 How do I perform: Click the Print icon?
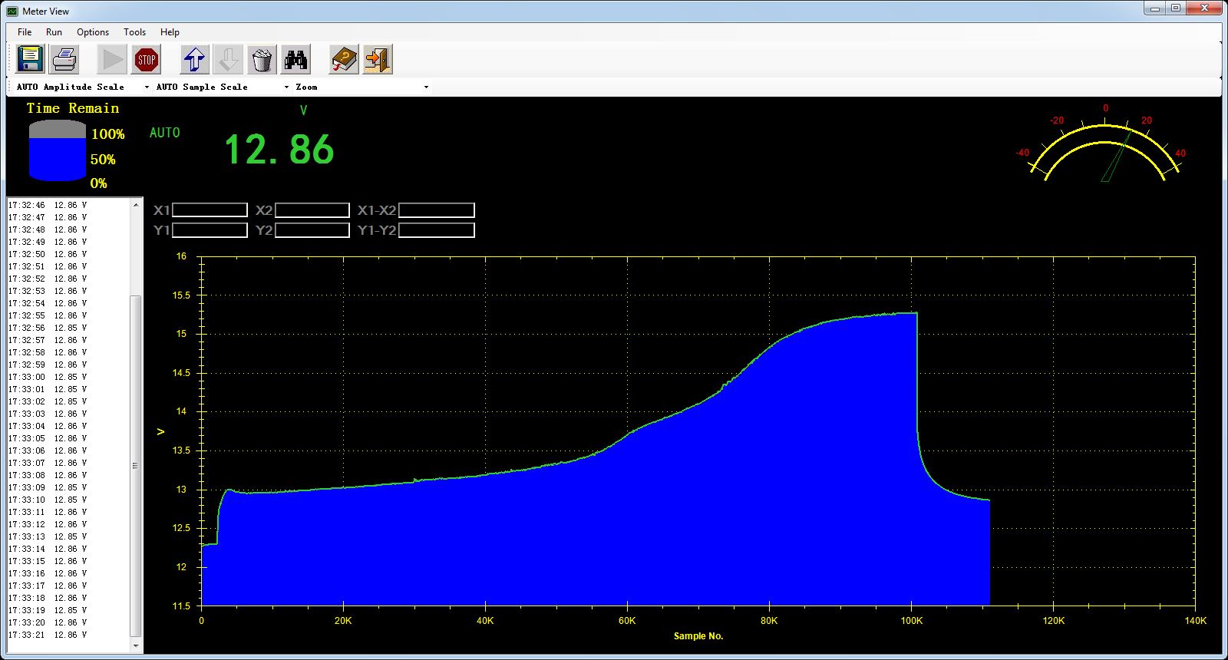coord(64,59)
